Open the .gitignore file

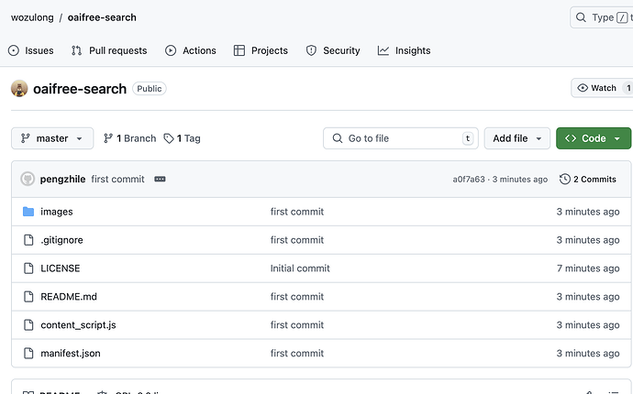point(61,240)
